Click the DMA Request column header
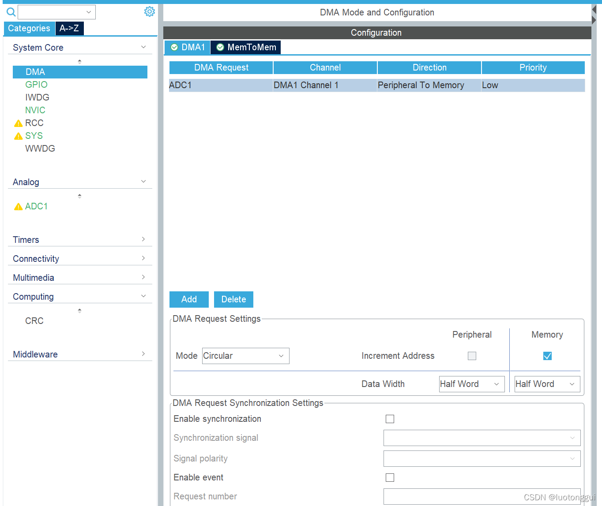Image resolution: width=602 pixels, height=506 pixels. pos(221,67)
